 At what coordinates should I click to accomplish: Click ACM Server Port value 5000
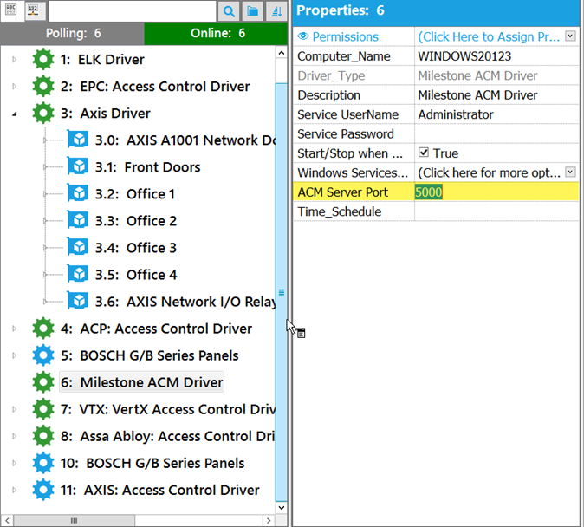pos(428,192)
